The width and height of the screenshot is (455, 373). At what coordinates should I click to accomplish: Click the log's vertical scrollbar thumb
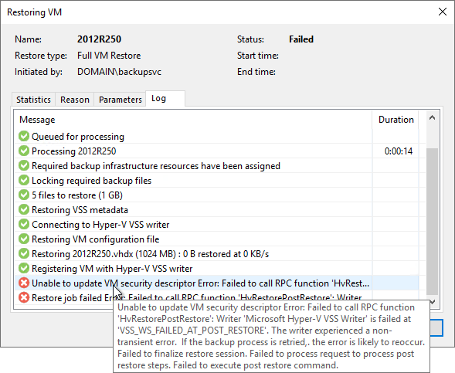(x=432, y=222)
